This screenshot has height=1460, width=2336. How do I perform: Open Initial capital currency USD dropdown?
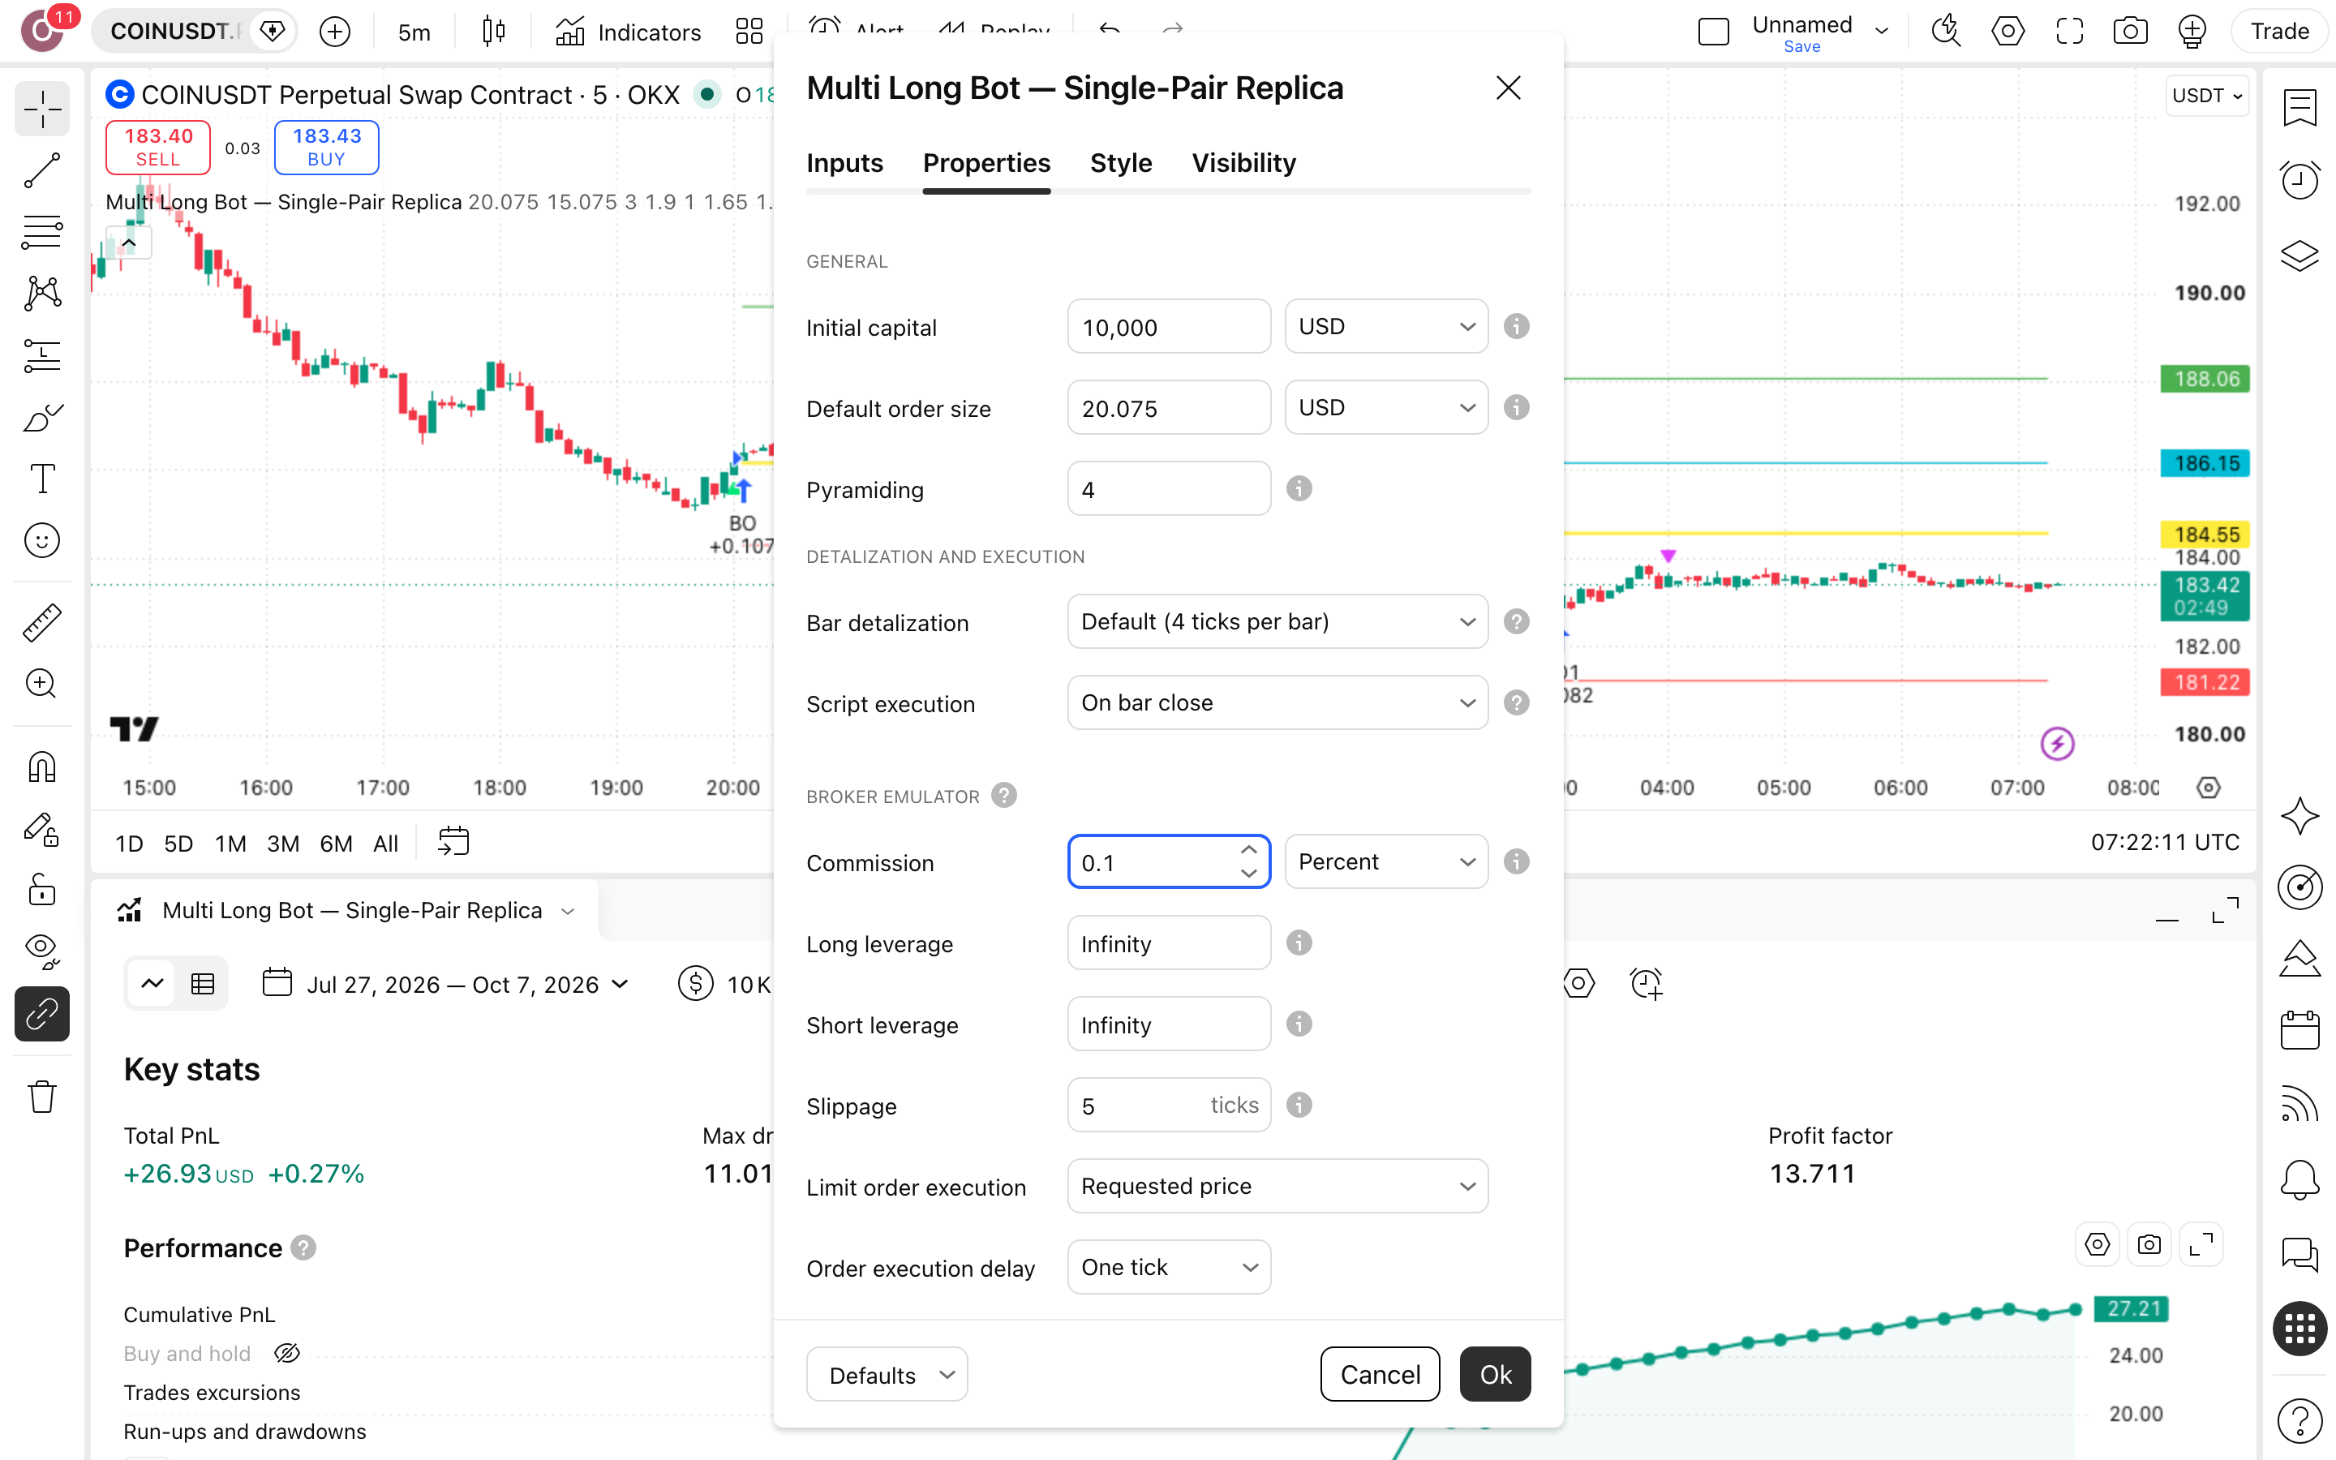1386,326
